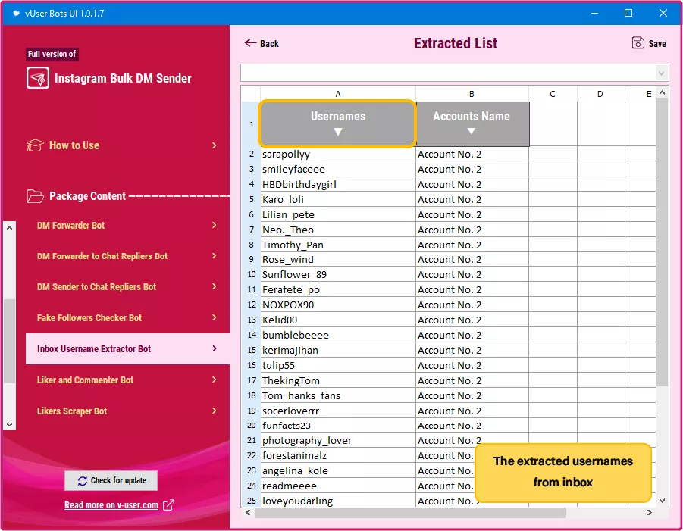The height and width of the screenshot is (531, 683).
Task: Click the spreadsheet vertical scroll down arrow
Action: (662, 501)
